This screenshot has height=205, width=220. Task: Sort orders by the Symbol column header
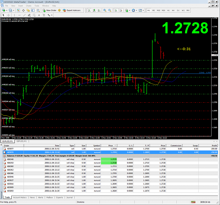pos(93,146)
